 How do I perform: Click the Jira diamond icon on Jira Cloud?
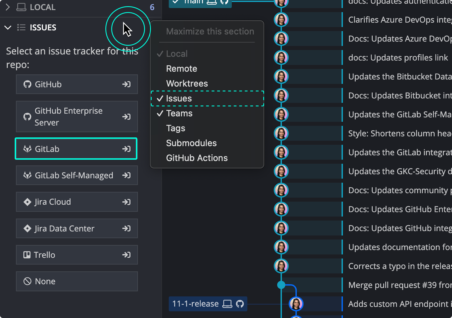[x=27, y=202]
